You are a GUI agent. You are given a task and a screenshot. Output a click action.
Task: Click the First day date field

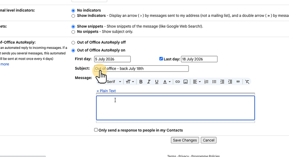(x=112, y=59)
